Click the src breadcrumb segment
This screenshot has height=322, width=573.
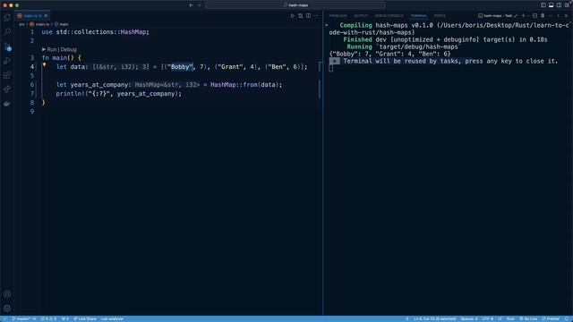21,24
